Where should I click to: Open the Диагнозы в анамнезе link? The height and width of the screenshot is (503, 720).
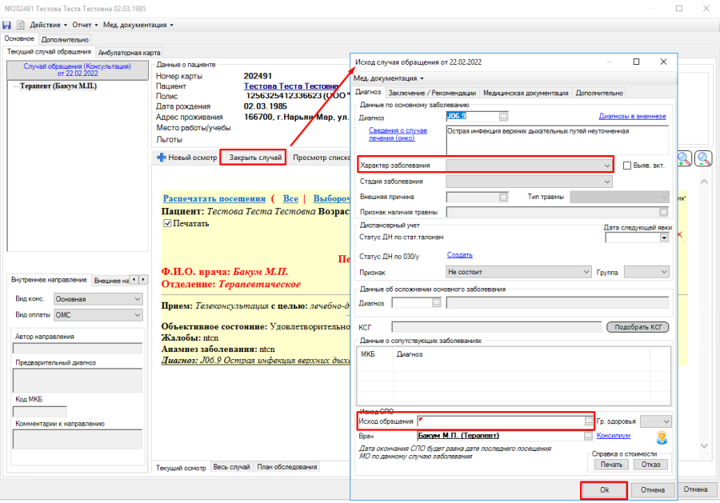tap(632, 116)
